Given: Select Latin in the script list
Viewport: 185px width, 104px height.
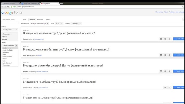Looking at the screenshot, I should pyautogui.click(x=10, y=61).
